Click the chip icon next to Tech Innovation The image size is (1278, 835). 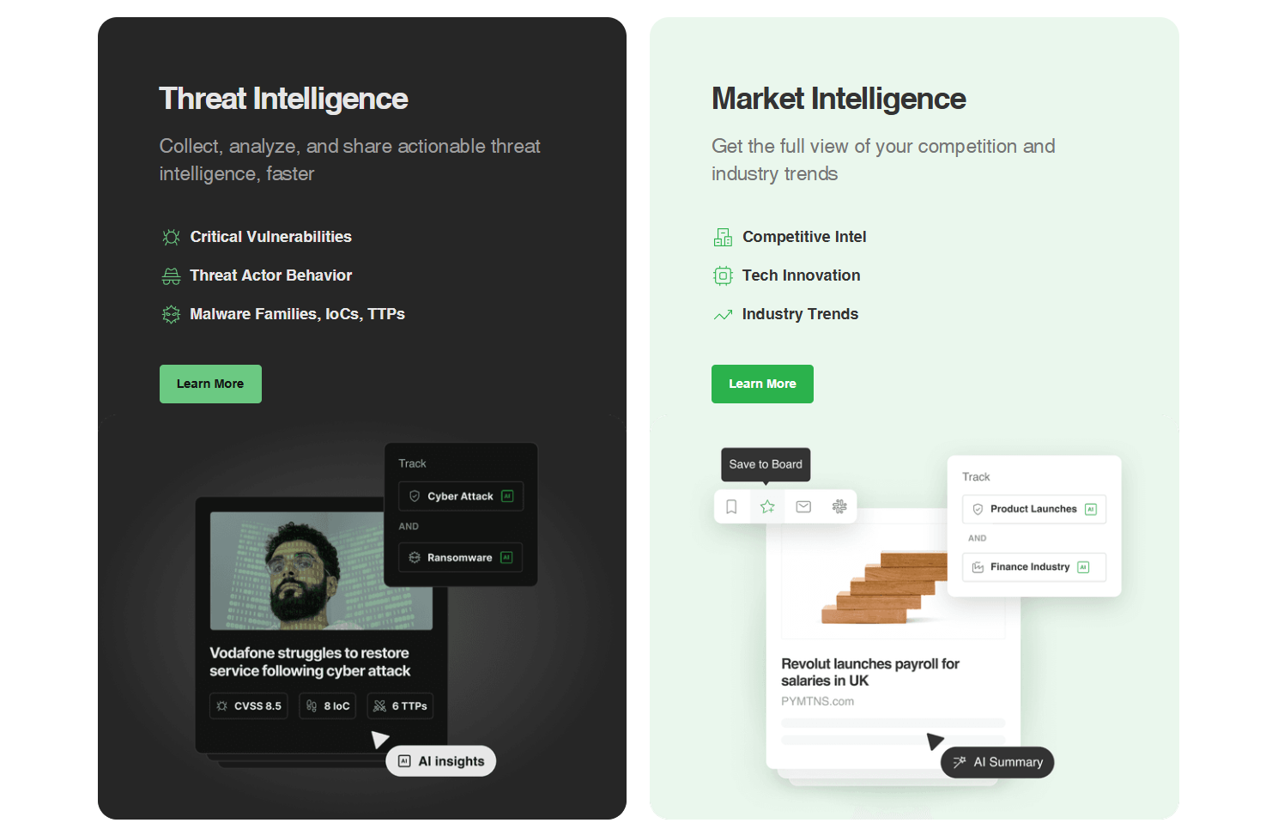click(723, 275)
